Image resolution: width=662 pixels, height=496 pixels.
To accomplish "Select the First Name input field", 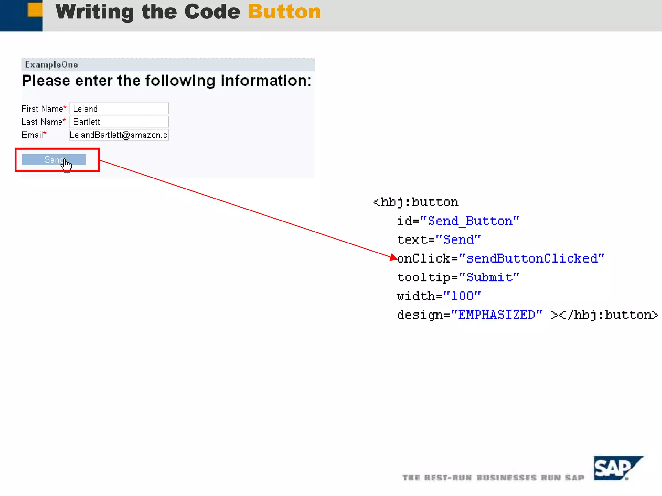I will tap(119, 109).
